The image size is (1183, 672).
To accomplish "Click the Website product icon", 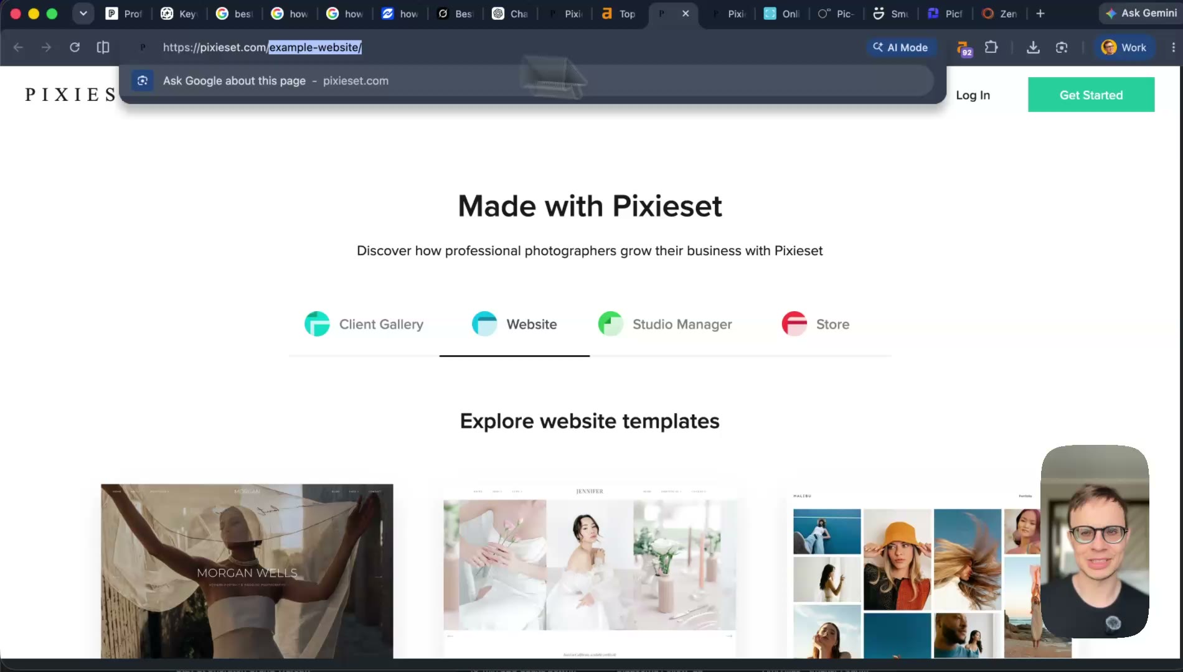I will 484,324.
